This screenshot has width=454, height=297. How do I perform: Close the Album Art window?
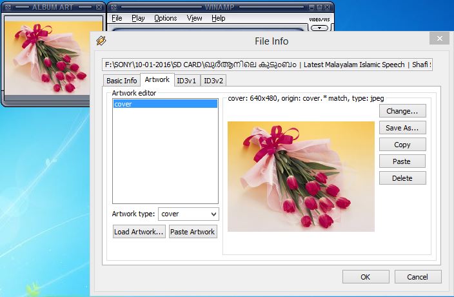[x=99, y=7]
